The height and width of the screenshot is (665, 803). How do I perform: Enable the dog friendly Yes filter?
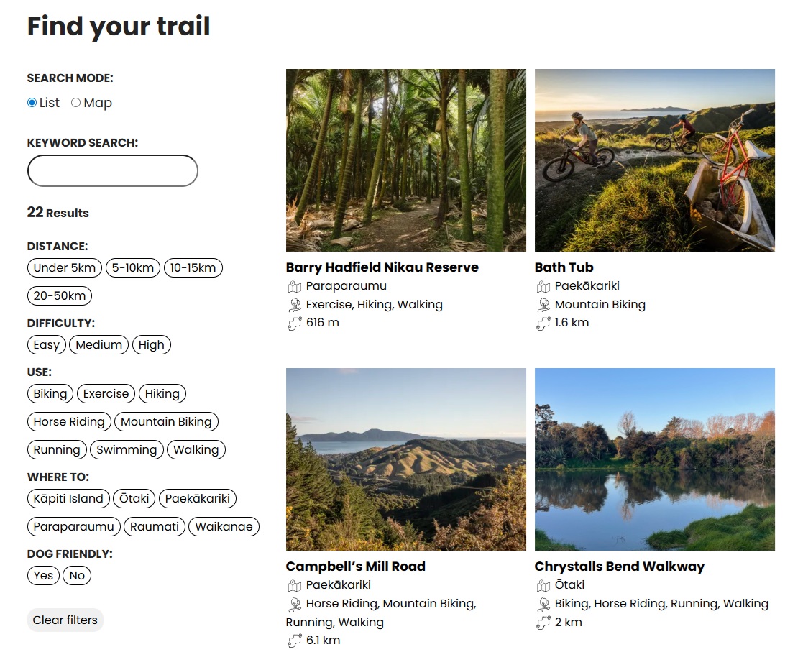click(42, 575)
